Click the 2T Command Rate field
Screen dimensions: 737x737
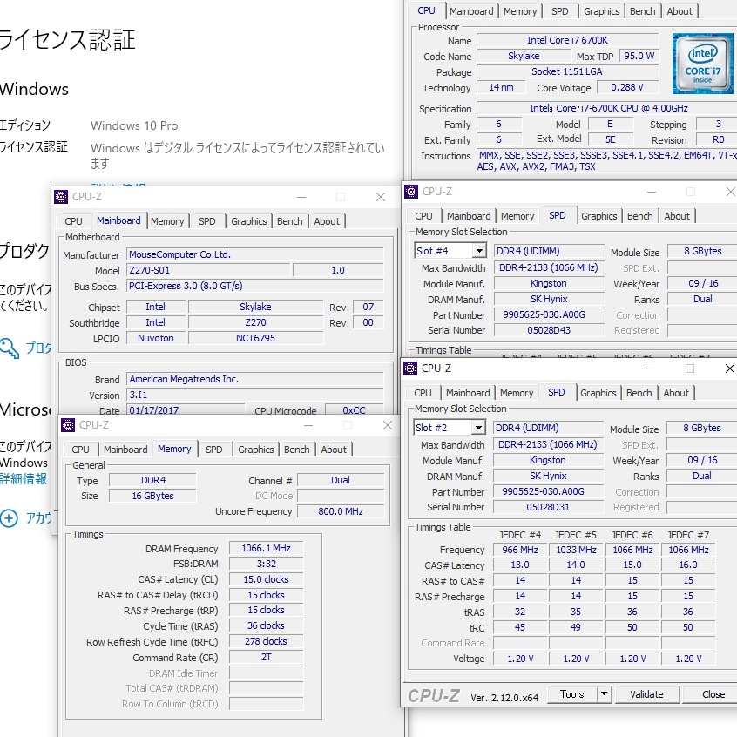pos(266,657)
